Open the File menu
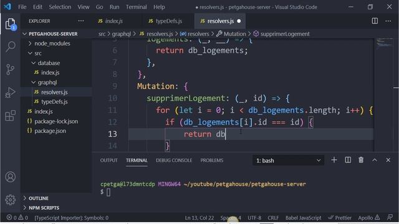The height and width of the screenshot is (224, 399). (22, 7)
